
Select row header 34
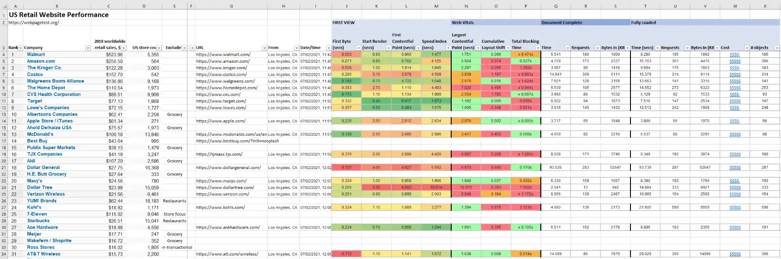[x=4, y=254]
